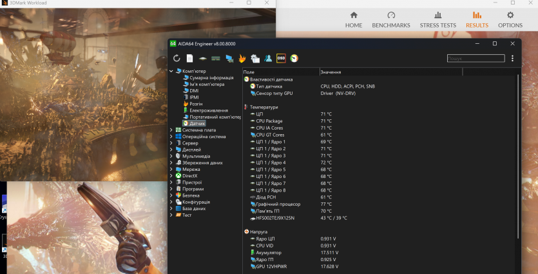Viewport: 538px width, 274px height.
Task: Expand the Мультимедіа tree node
Action: tap(171, 156)
